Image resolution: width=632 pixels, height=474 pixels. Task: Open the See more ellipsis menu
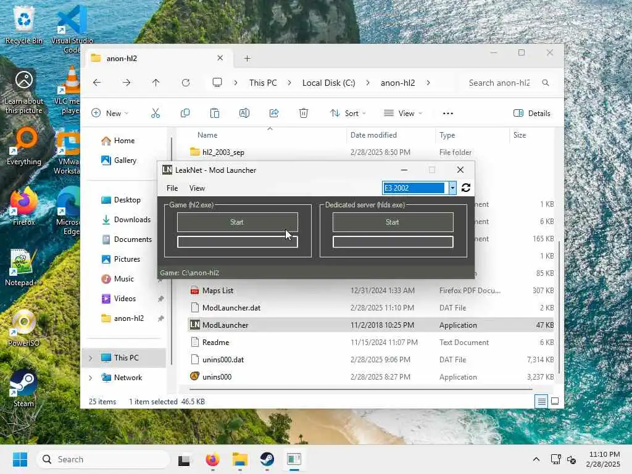coord(448,114)
